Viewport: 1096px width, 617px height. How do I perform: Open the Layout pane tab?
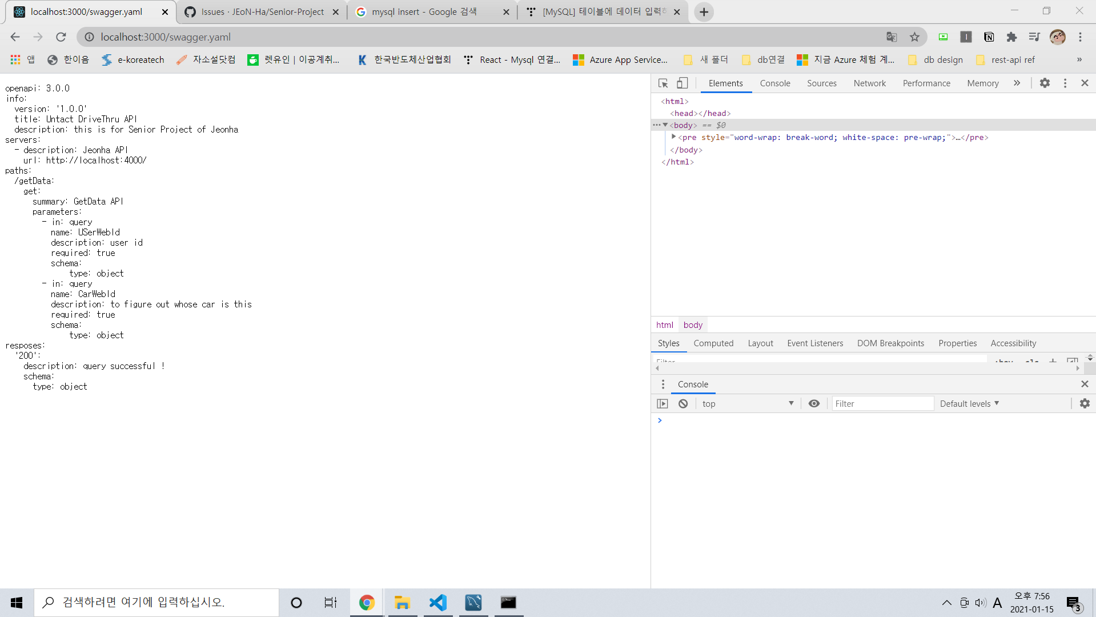[760, 343]
